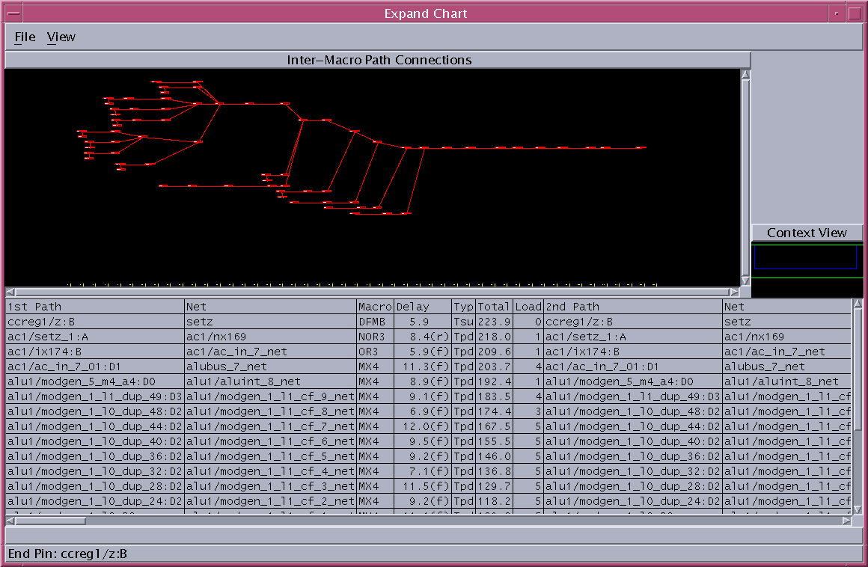Click the chart's scroll left arrow

(x=9, y=292)
